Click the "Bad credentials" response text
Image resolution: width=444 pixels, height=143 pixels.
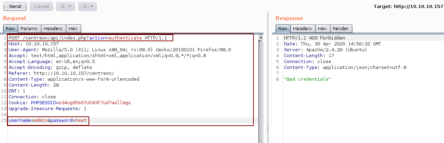307,79
